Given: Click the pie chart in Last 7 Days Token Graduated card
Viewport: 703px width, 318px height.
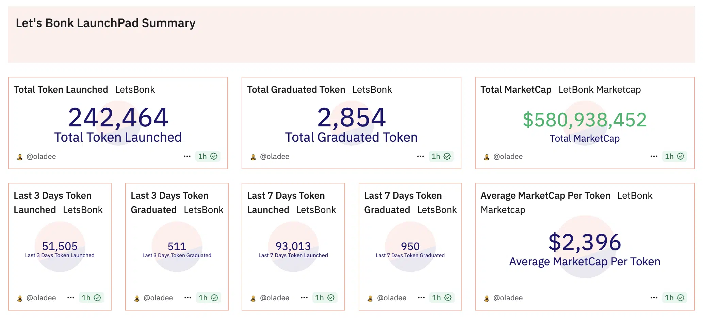Looking at the screenshot, I should click(410, 246).
